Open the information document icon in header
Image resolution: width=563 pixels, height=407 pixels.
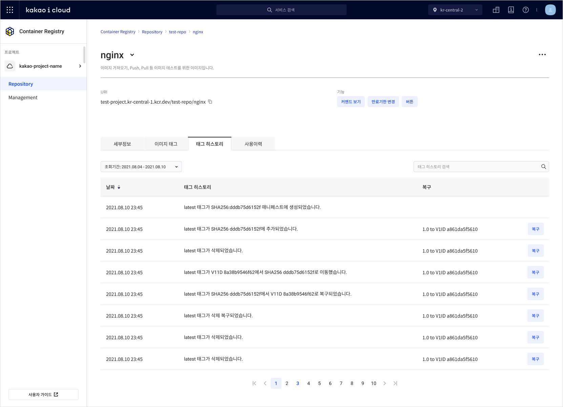point(511,10)
